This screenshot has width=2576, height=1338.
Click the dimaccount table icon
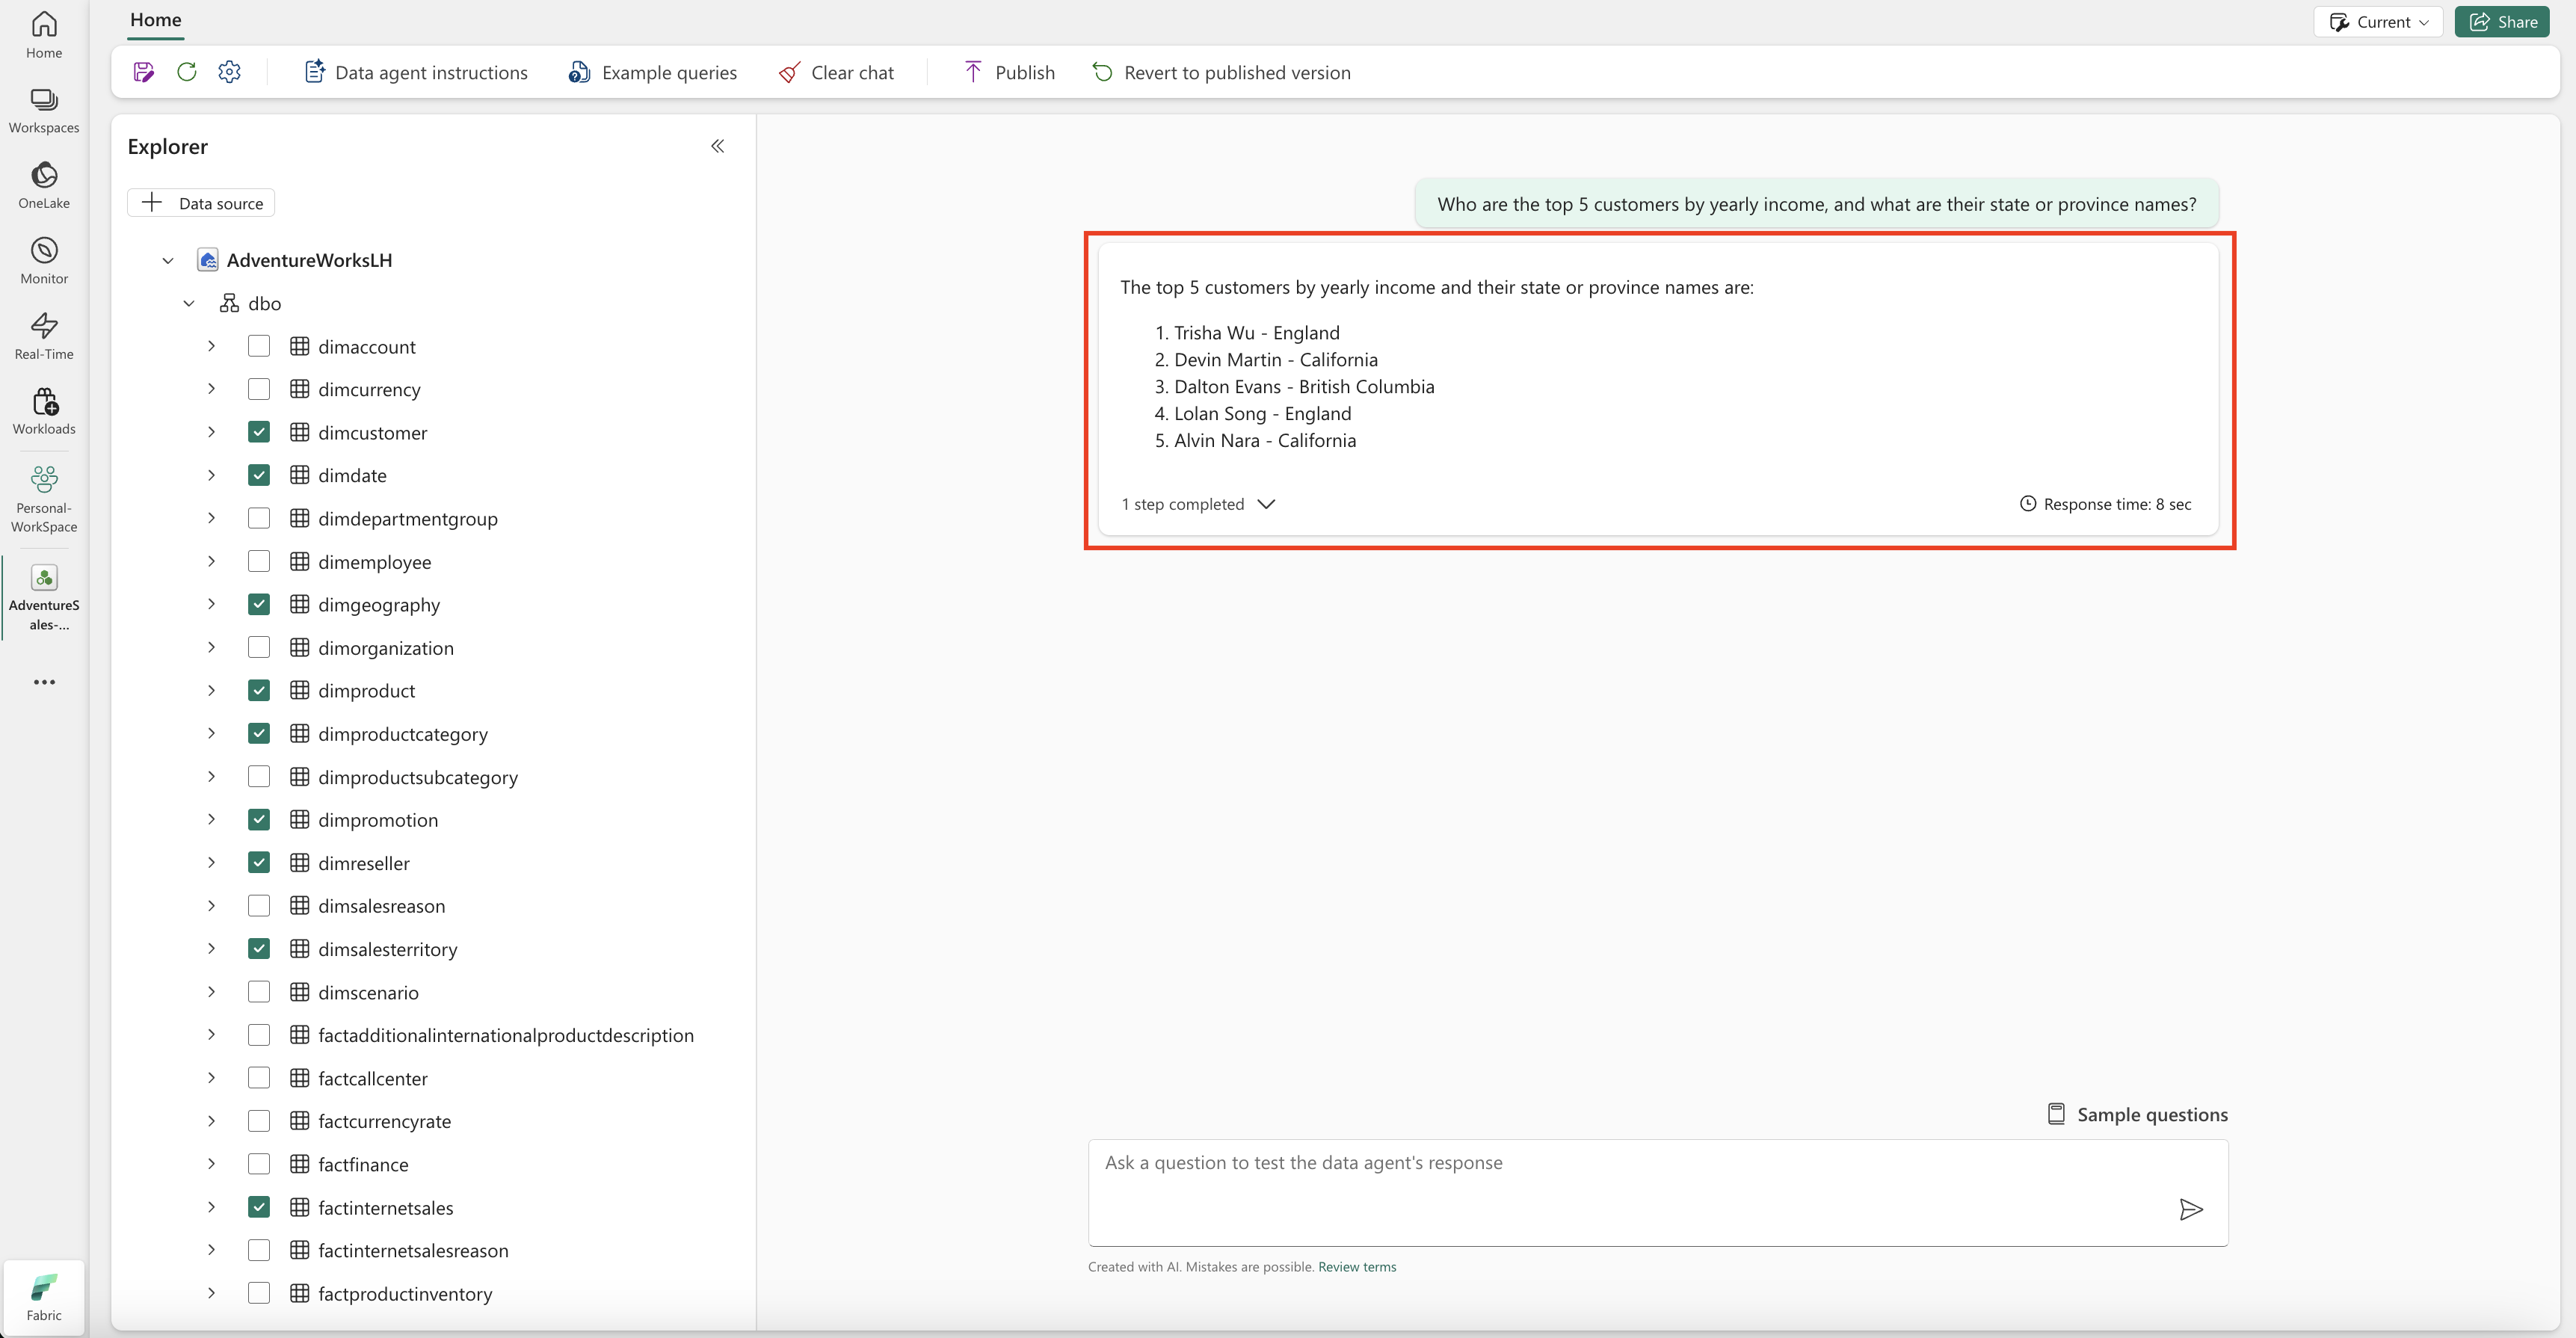click(299, 346)
